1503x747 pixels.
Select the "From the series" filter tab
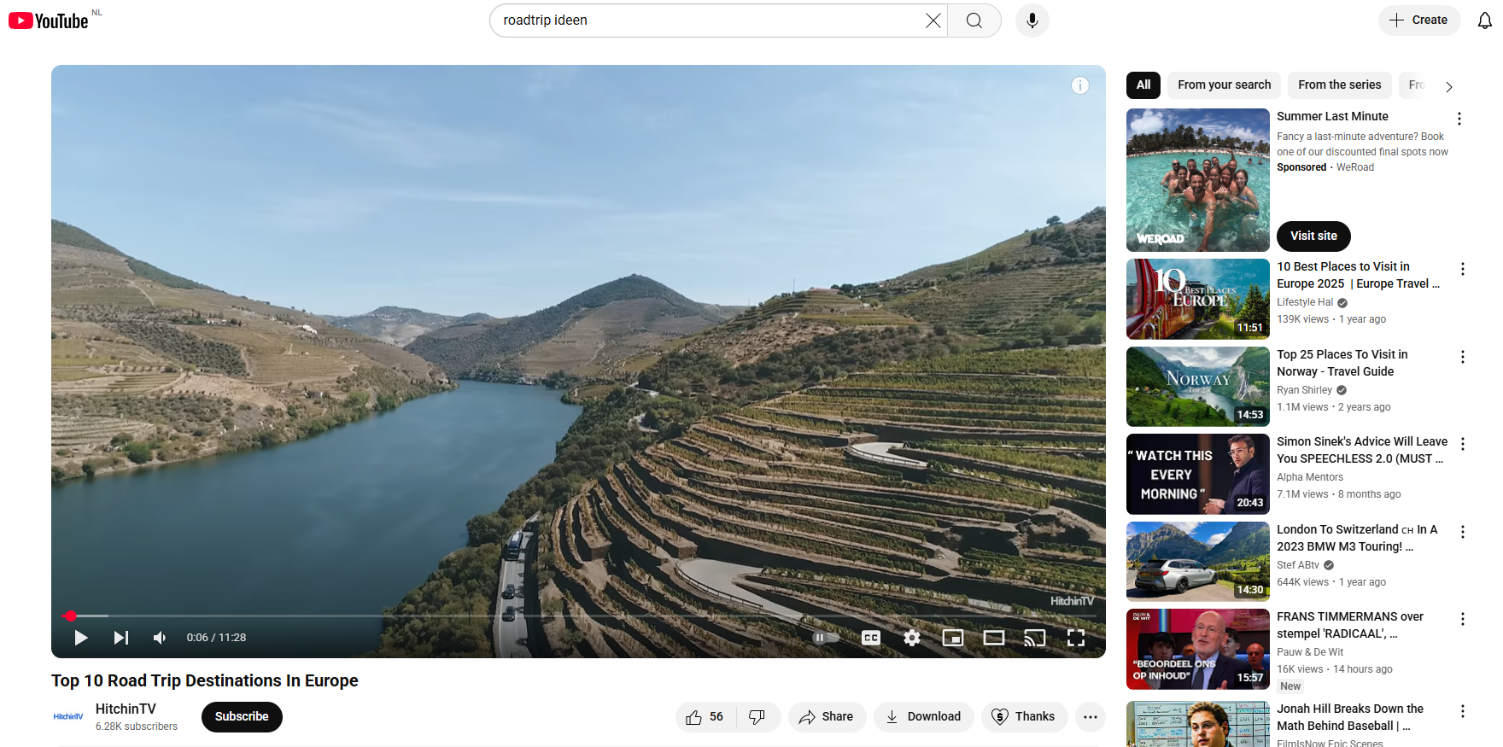[1339, 85]
